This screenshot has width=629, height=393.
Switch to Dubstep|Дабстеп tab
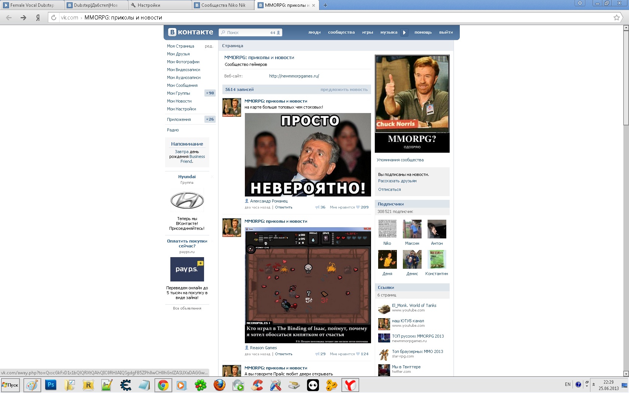click(96, 5)
